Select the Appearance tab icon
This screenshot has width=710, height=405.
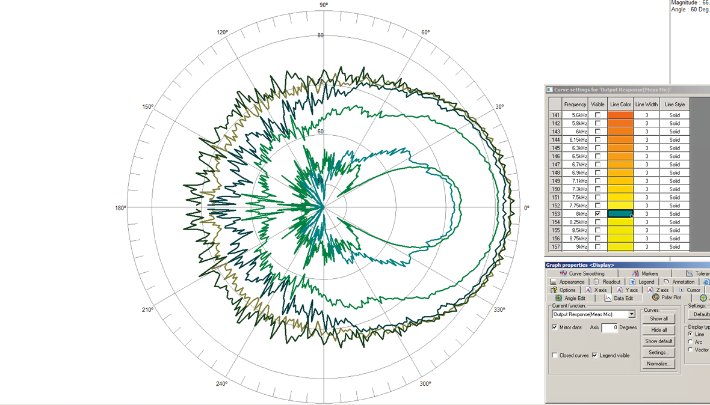tap(553, 282)
